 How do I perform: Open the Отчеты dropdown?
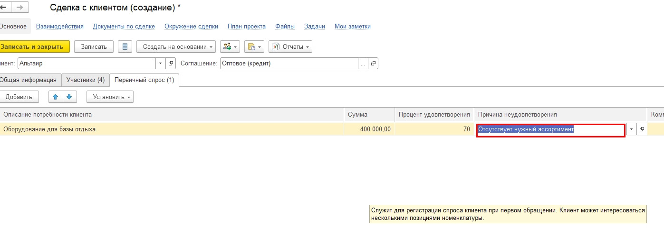[x=290, y=46]
